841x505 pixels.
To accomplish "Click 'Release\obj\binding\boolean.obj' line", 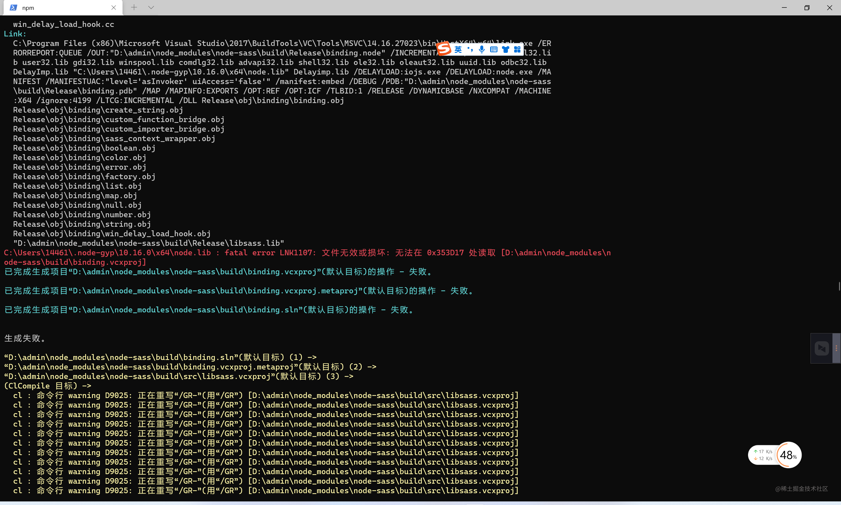I will pos(84,148).
